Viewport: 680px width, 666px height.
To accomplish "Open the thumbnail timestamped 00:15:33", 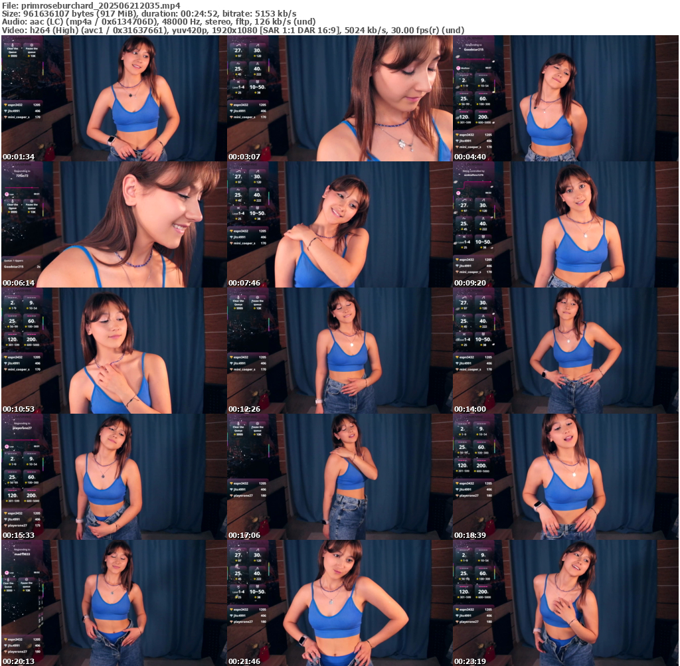I will pyautogui.click(x=114, y=477).
